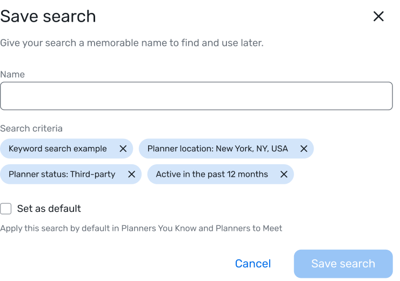Click the Apply this search by default hint
The image size is (400, 281).
tap(141, 228)
